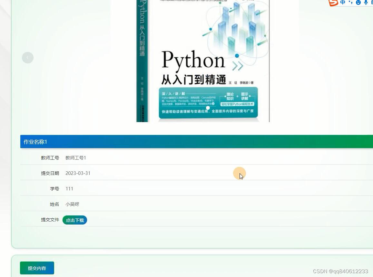Viewport: 373px width, 277px height.
Task: Click the student number 111 field
Action: click(x=69, y=188)
